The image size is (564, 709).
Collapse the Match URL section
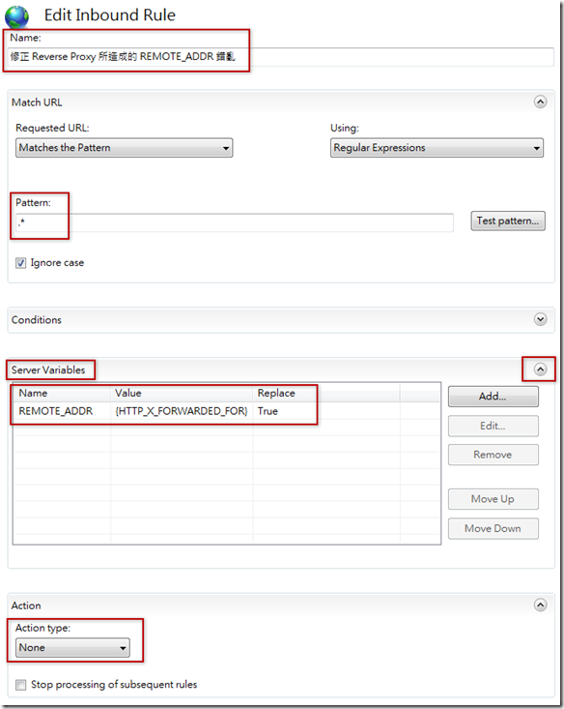point(540,102)
